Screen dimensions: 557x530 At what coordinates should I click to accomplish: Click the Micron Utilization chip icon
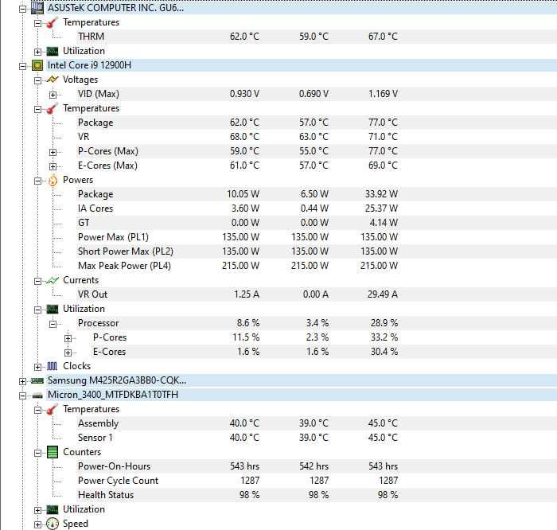[x=53, y=510]
